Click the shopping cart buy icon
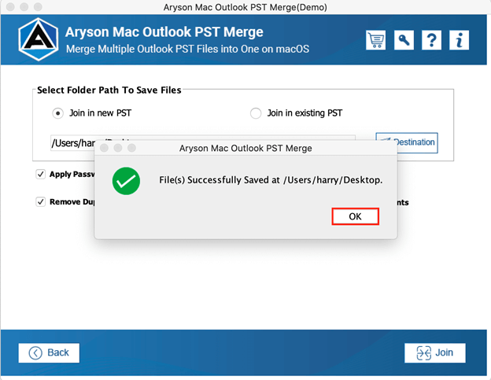 coord(375,40)
